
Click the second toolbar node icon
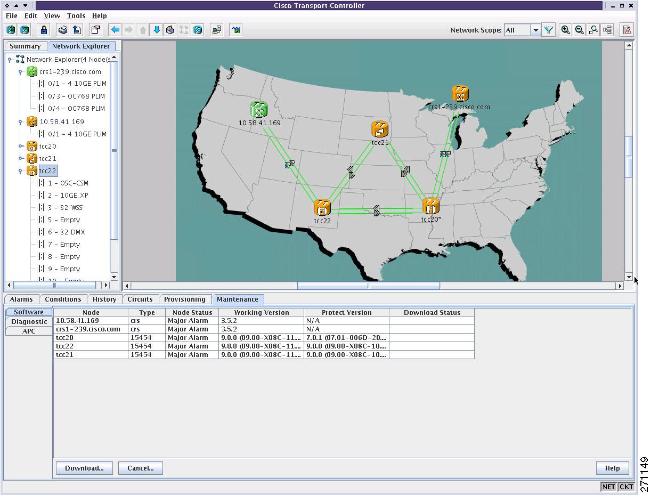25,30
